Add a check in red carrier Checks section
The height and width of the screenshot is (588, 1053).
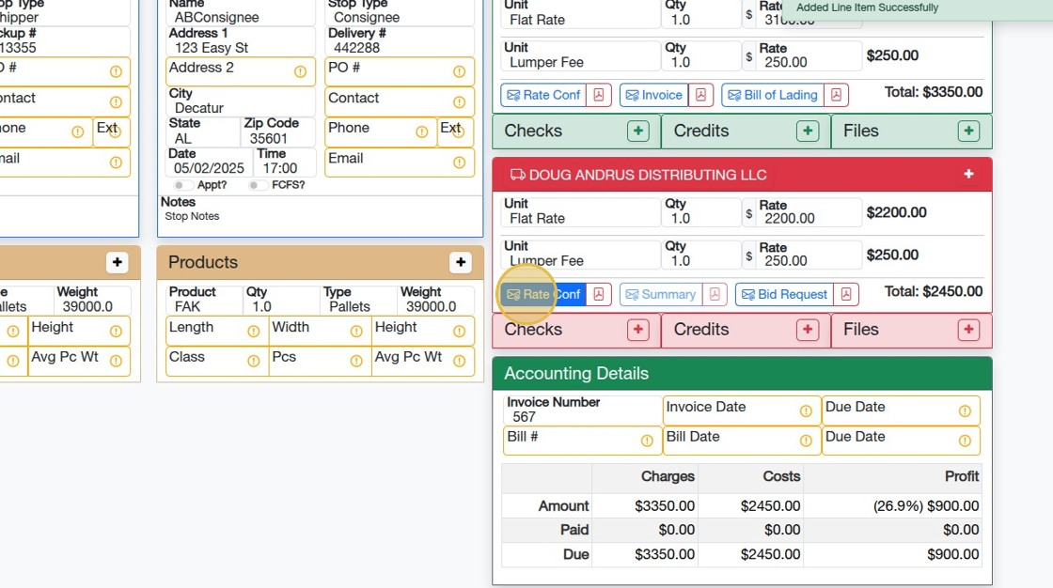638,330
